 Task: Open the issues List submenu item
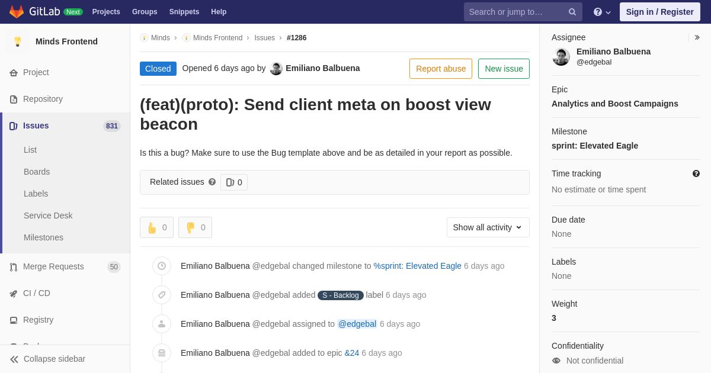30,150
